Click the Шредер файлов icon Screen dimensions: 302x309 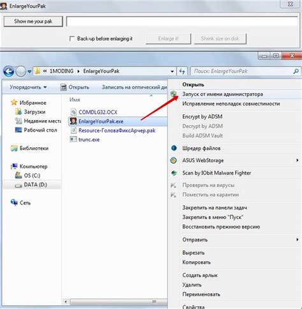click(174, 148)
